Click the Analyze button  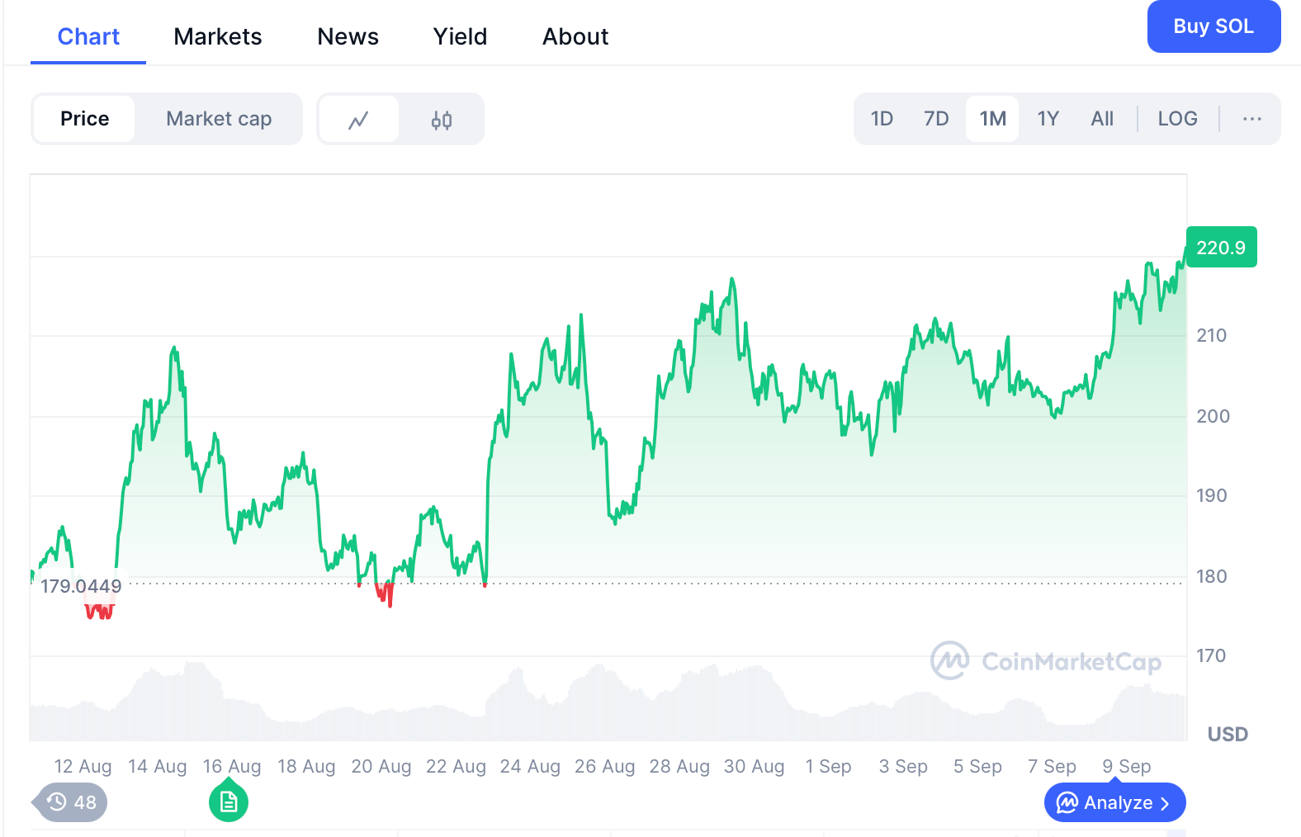point(1114,802)
